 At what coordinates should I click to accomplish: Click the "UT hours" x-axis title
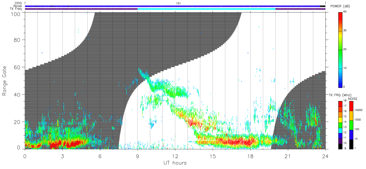pyautogui.click(x=175, y=163)
